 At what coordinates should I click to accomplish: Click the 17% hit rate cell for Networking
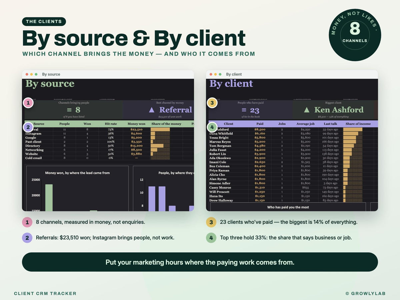[x=111, y=150]
